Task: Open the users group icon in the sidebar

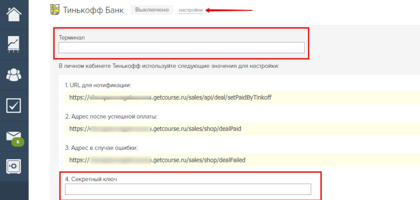Action: click(x=14, y=75)
